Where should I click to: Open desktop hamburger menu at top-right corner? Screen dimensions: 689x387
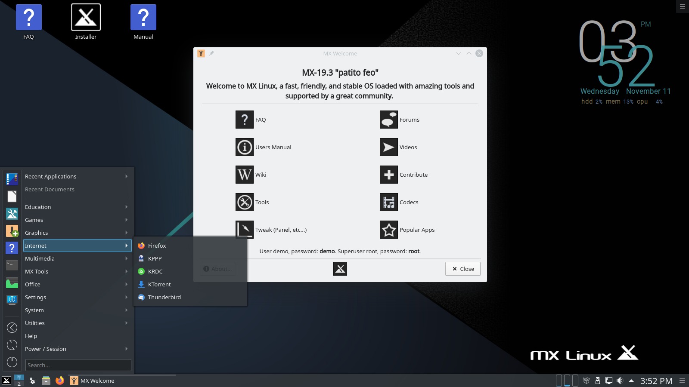pos(683,6)
